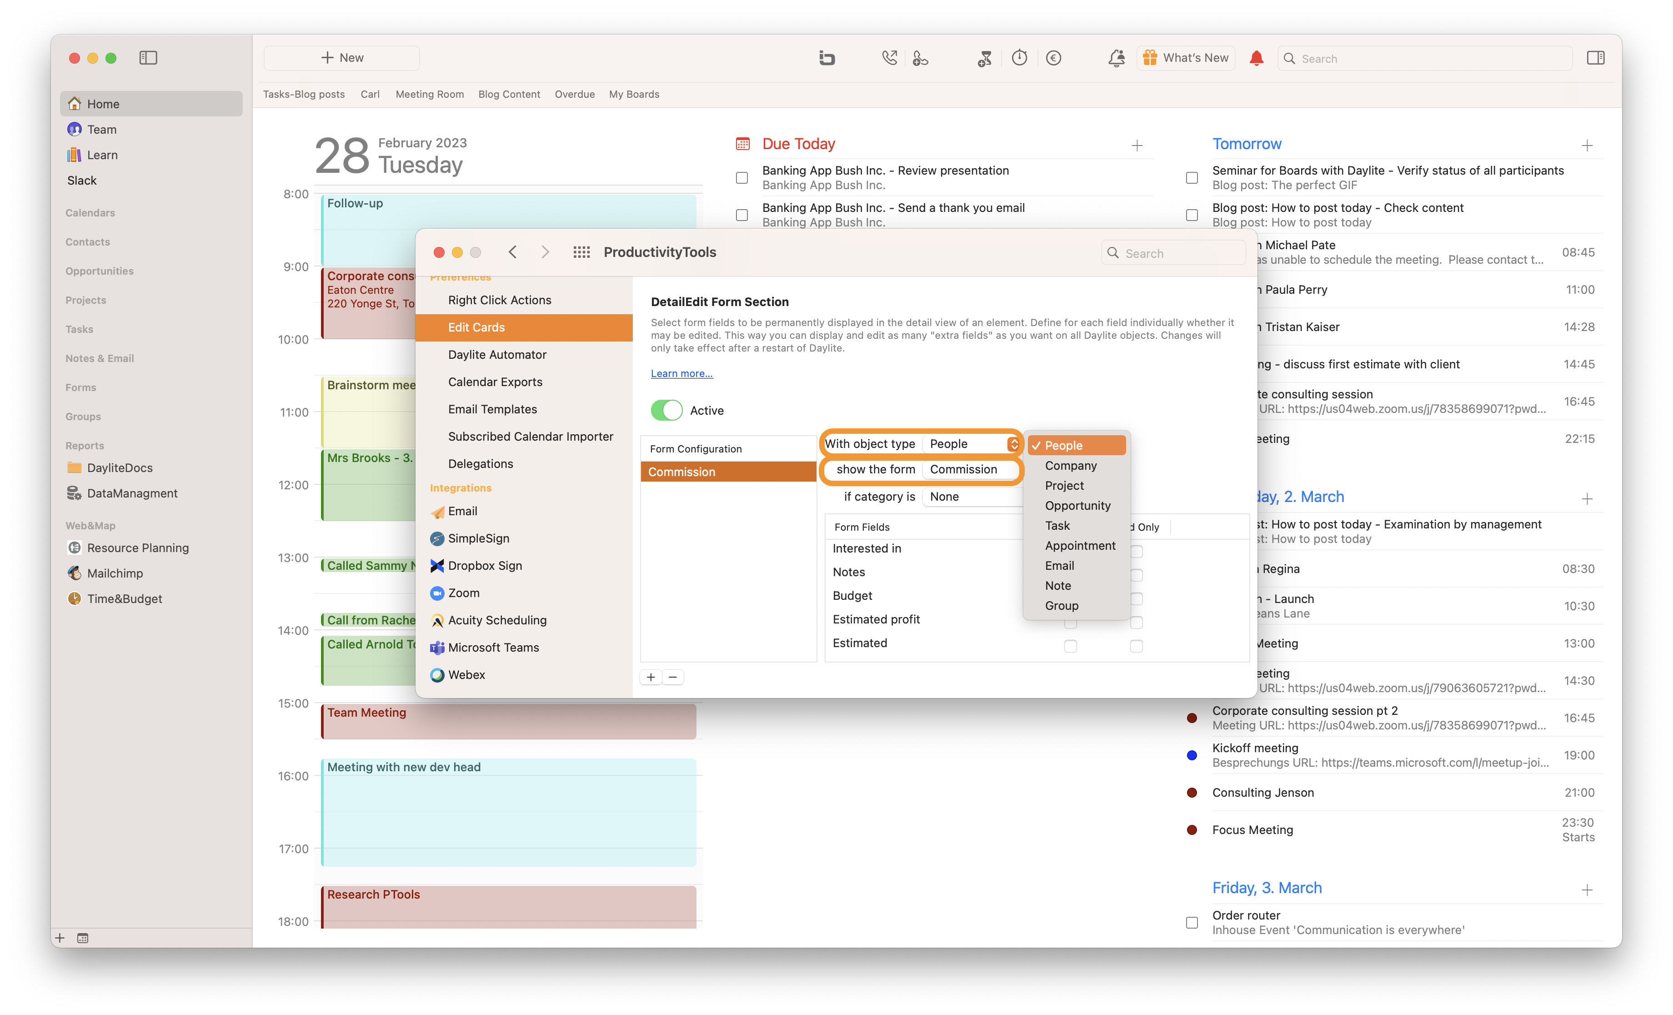Add a form configuration with plus button
This screenshot has height=1015, width=1673.
(x=651, y=677)
